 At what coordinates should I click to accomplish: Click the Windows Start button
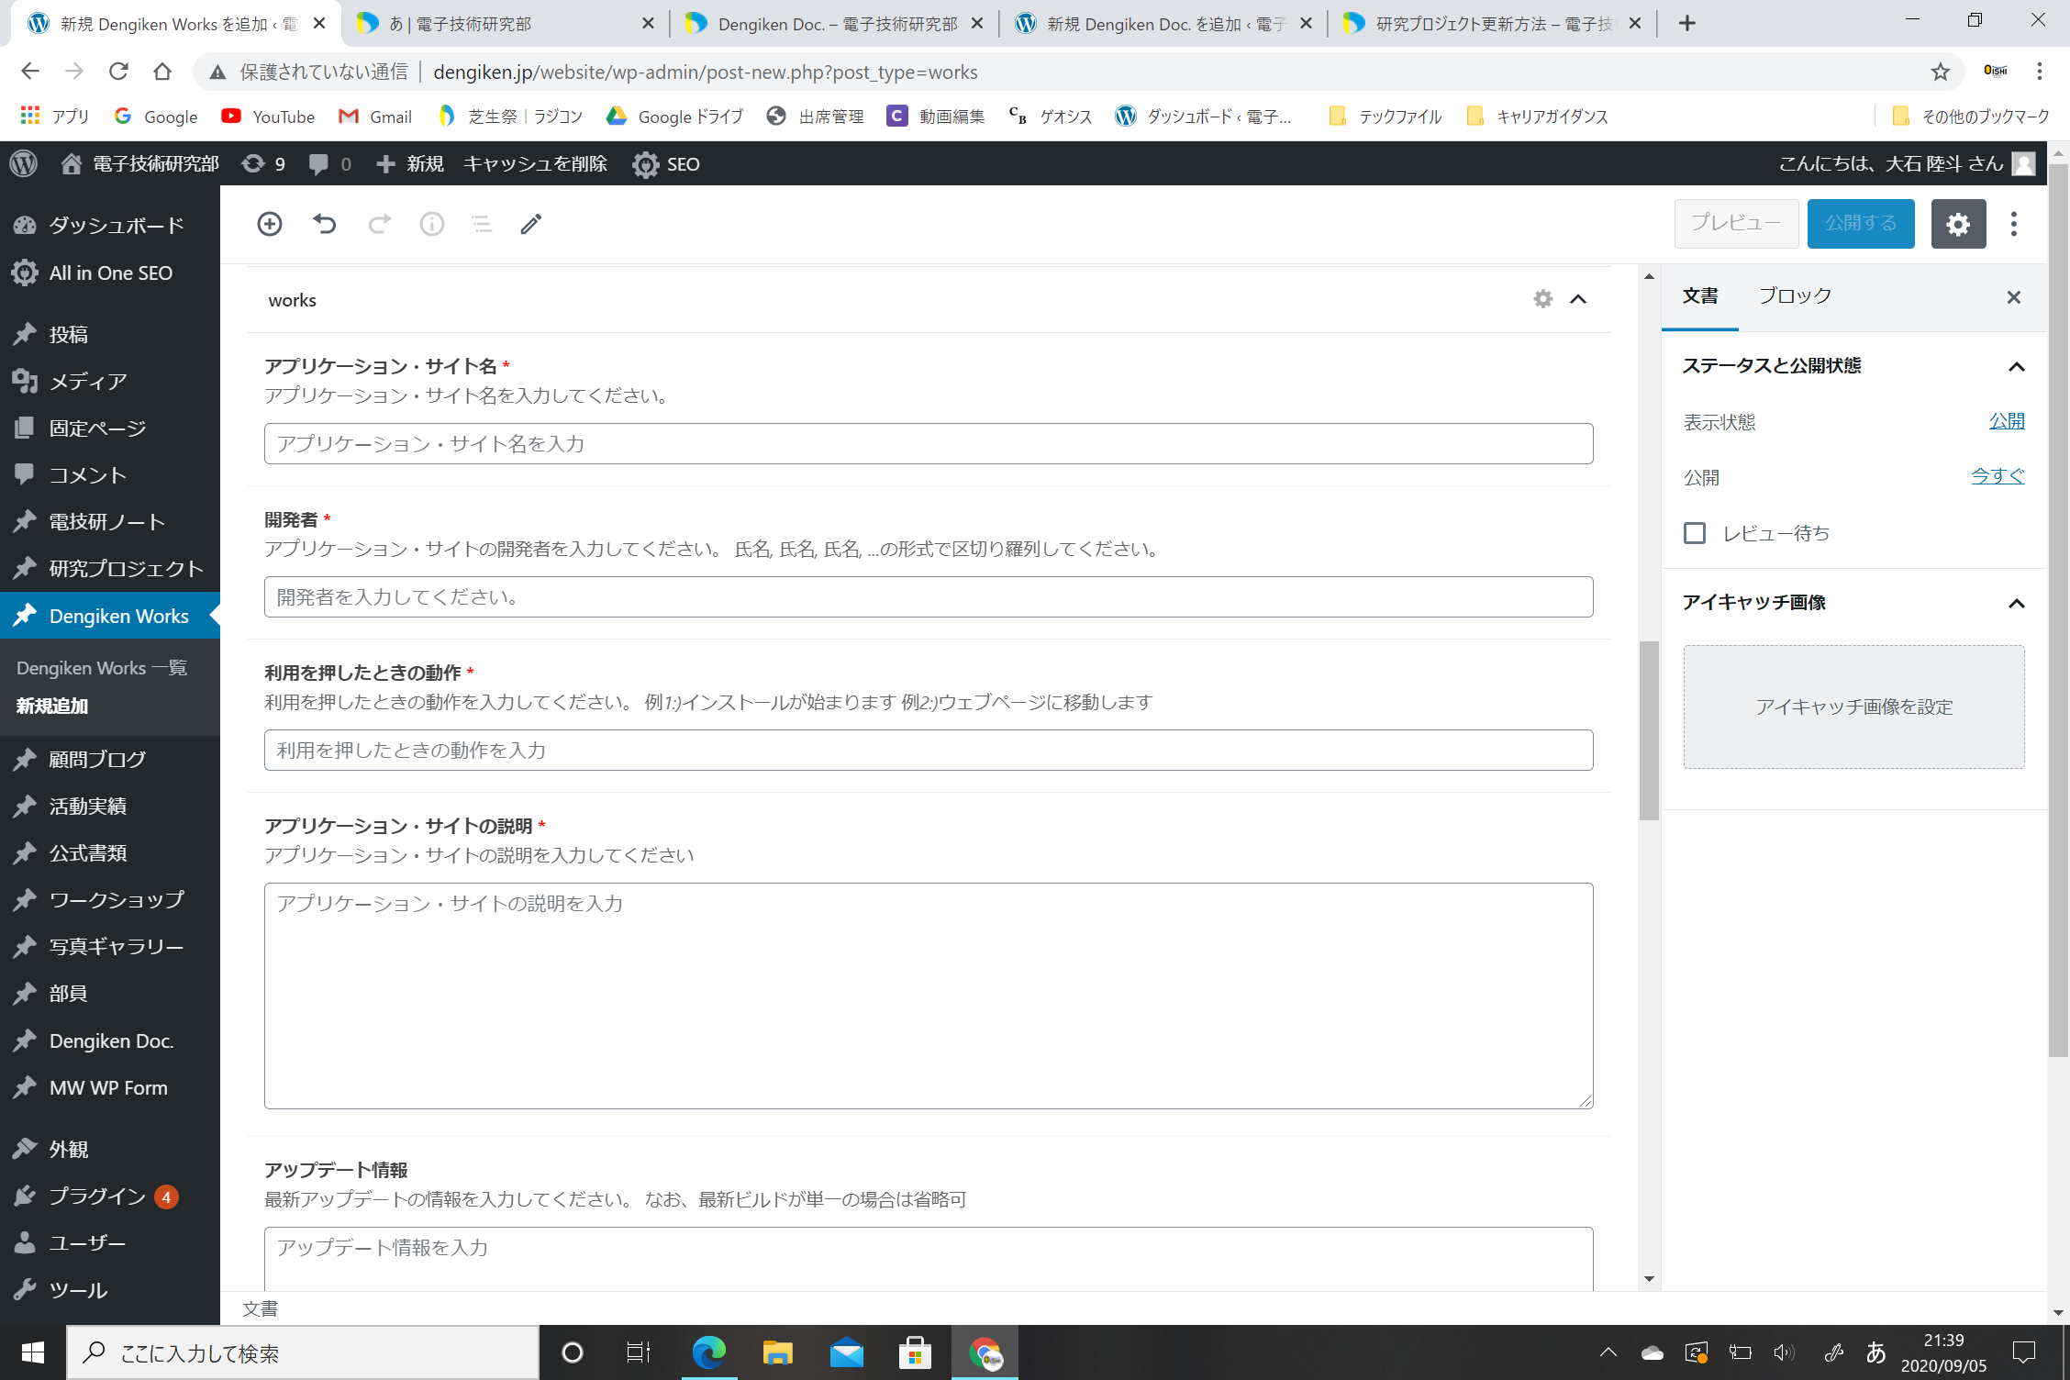click(33, 1352)
